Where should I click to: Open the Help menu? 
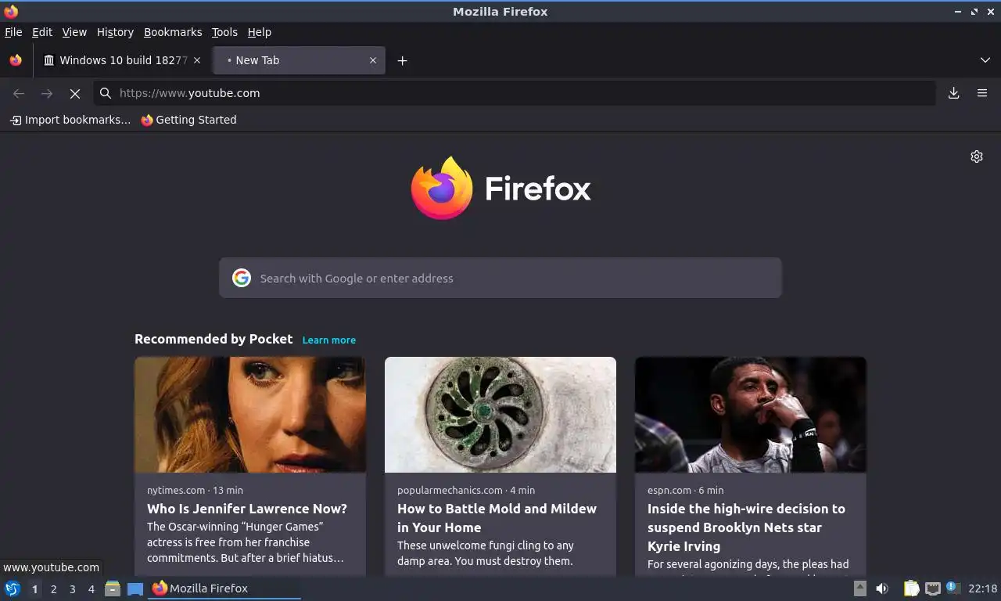pos(260,32)
